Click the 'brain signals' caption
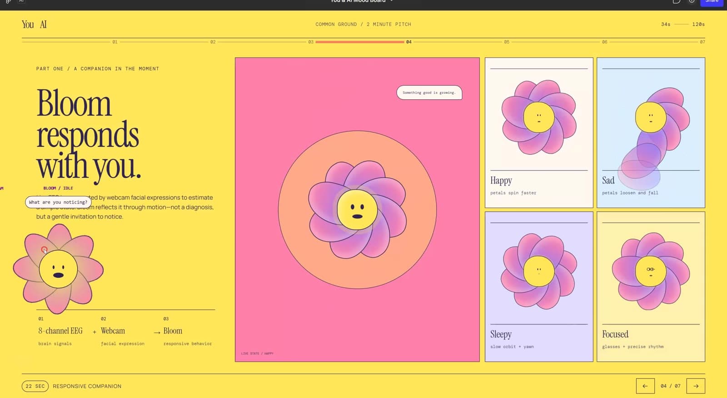 (x=55, y=344)
